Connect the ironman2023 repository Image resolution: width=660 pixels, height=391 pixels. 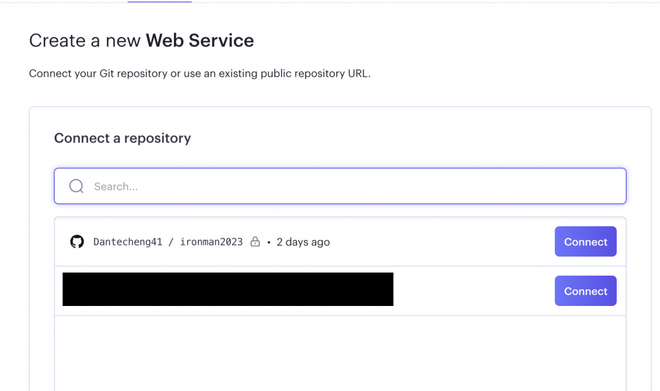click(x=585, y=242)
